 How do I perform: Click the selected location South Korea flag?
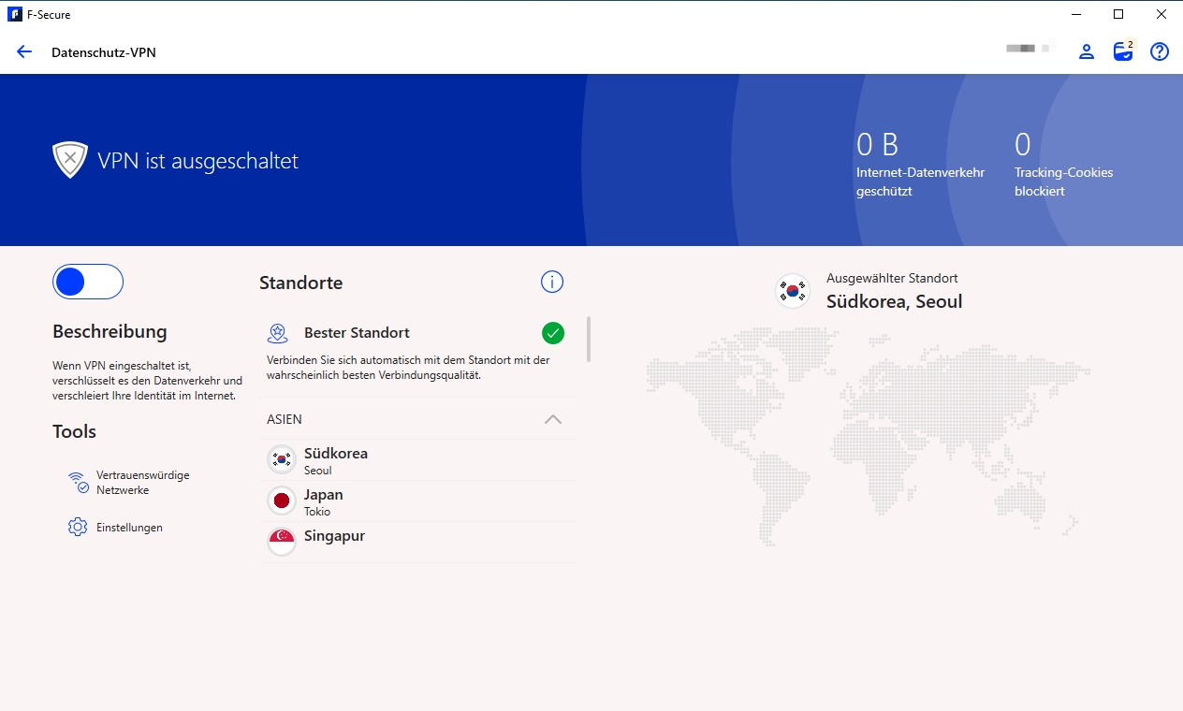793,290
